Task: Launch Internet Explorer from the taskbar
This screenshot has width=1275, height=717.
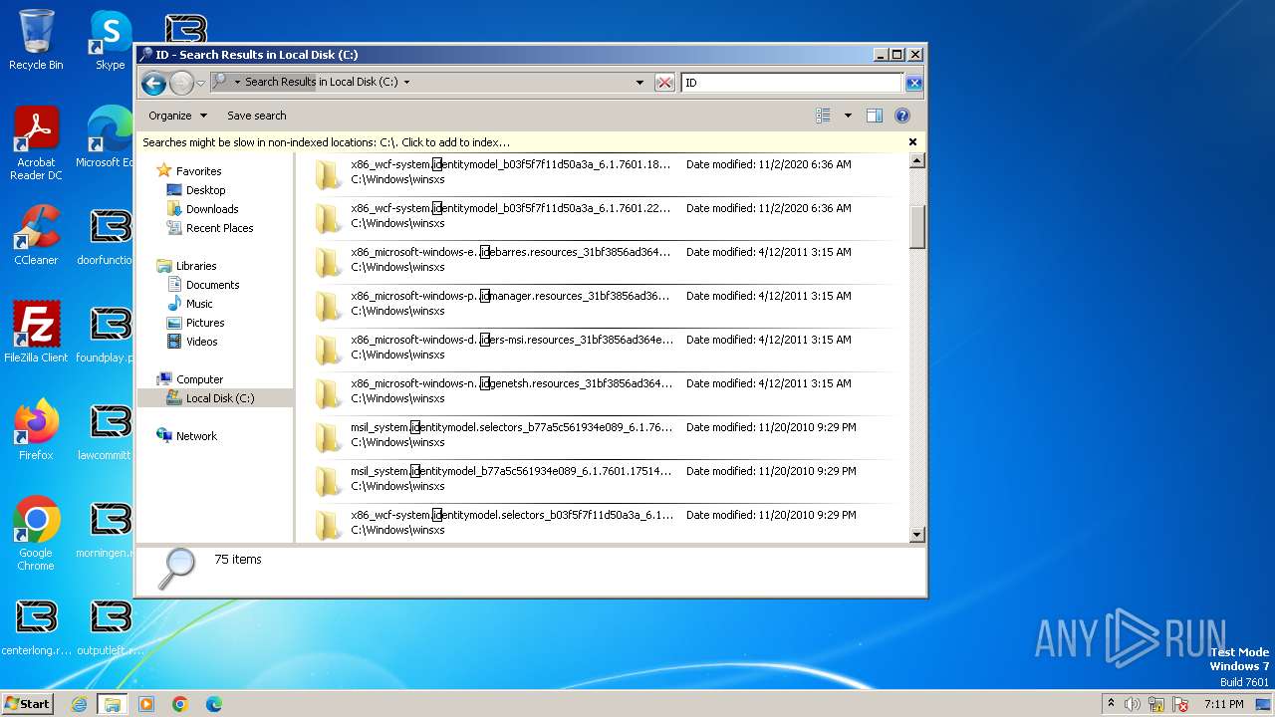Action: [x=80, y=704]
